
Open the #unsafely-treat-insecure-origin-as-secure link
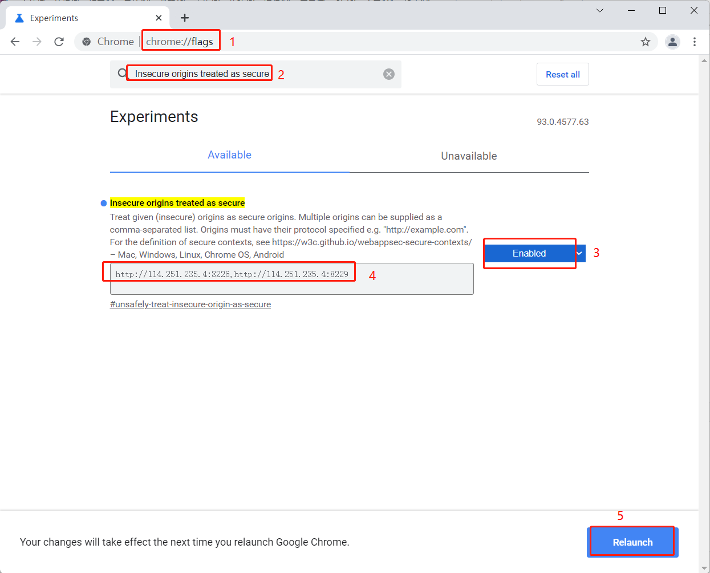[190, 304]
